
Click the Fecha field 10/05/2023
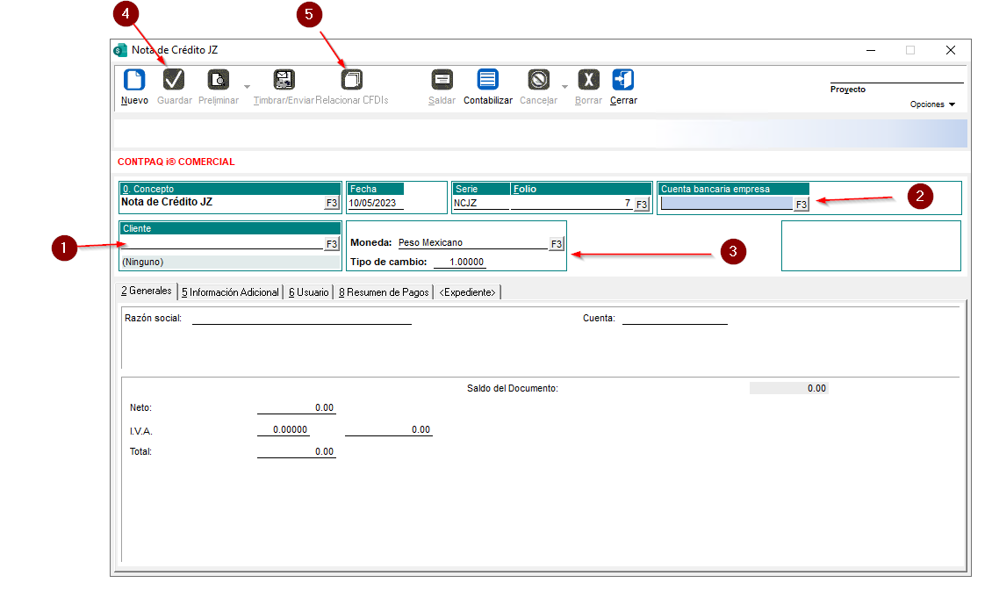coord(376,203)
